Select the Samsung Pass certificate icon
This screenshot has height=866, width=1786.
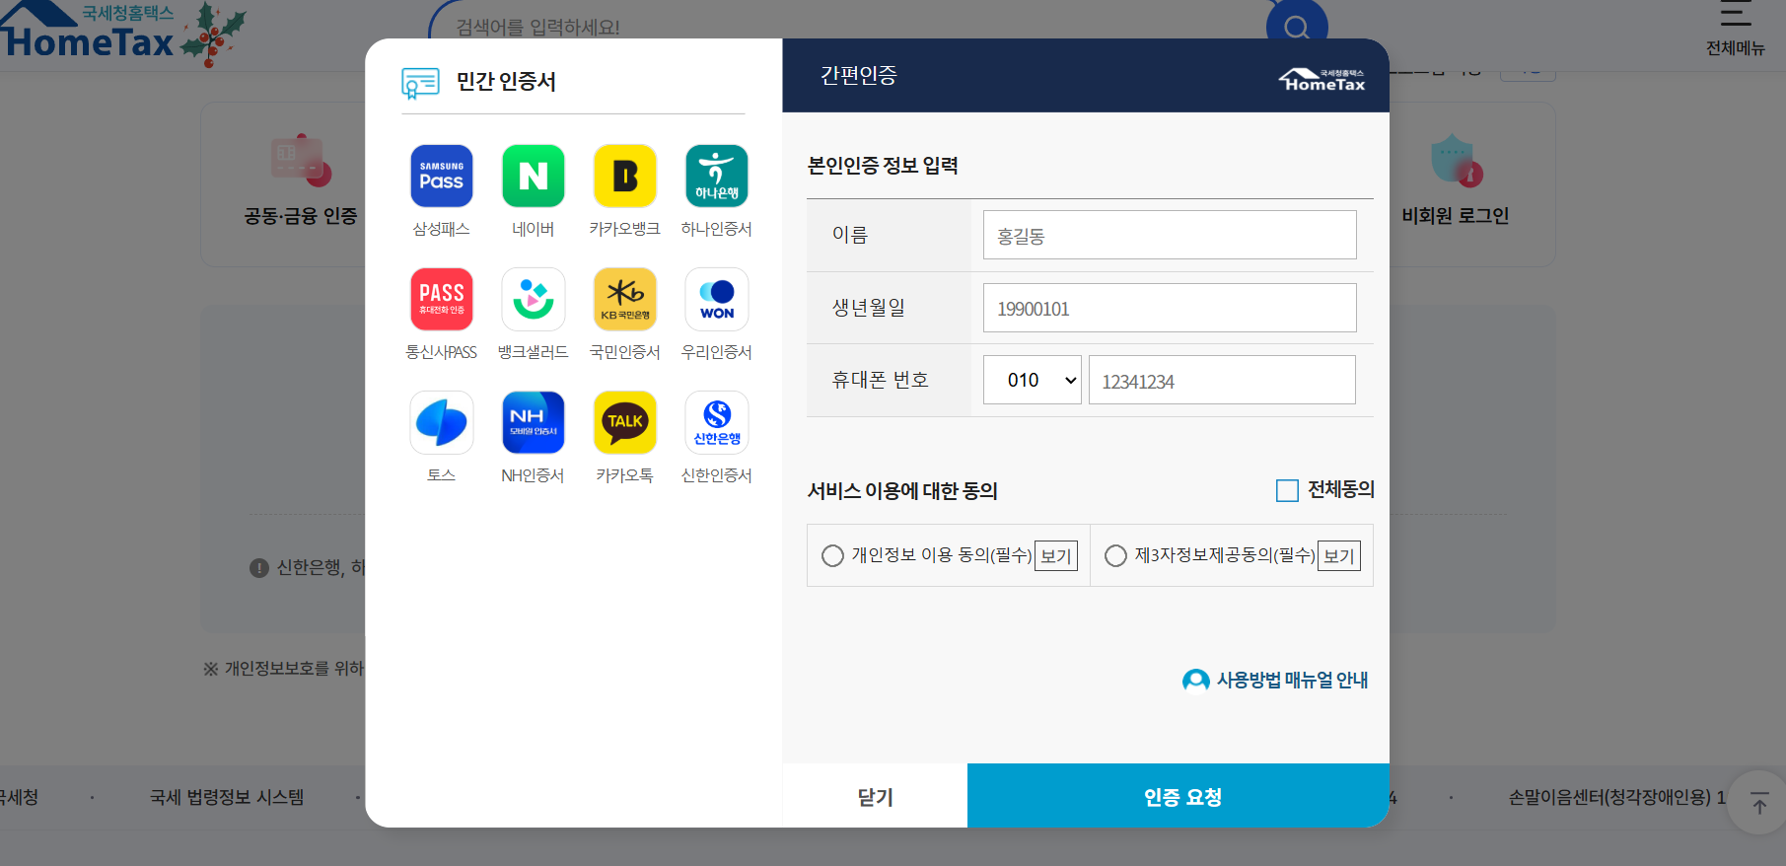441,177
